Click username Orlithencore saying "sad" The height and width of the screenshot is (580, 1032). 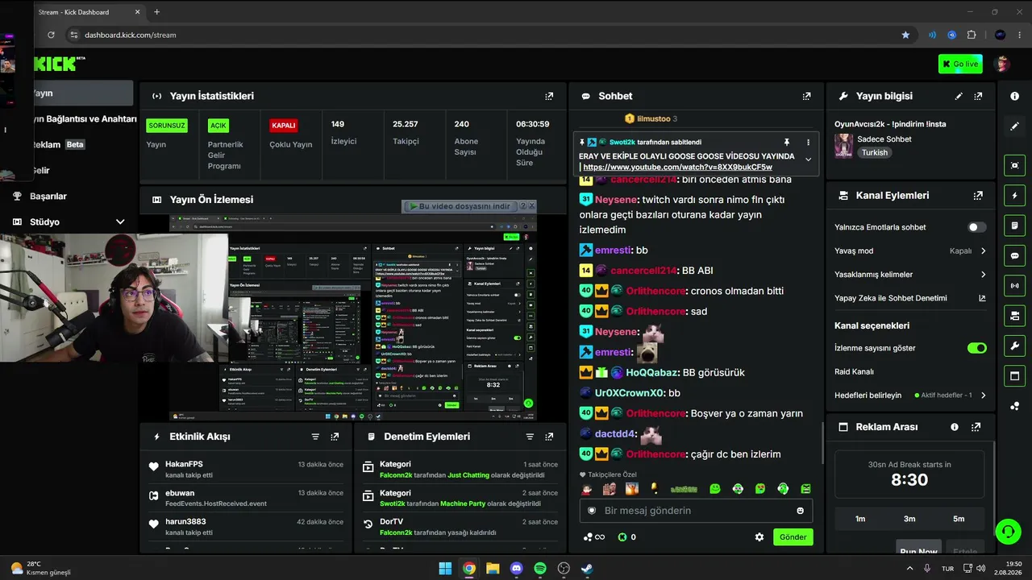pyautogui.click(x=656, y=311)
